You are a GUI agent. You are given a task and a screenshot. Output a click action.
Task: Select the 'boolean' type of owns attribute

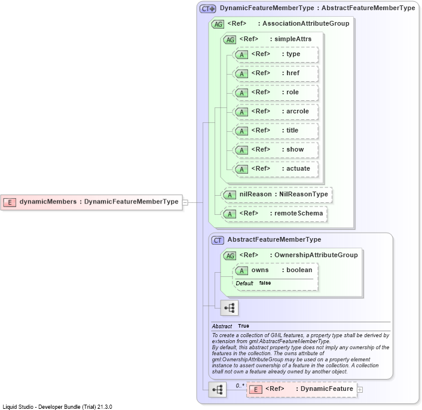click(299, 270)
